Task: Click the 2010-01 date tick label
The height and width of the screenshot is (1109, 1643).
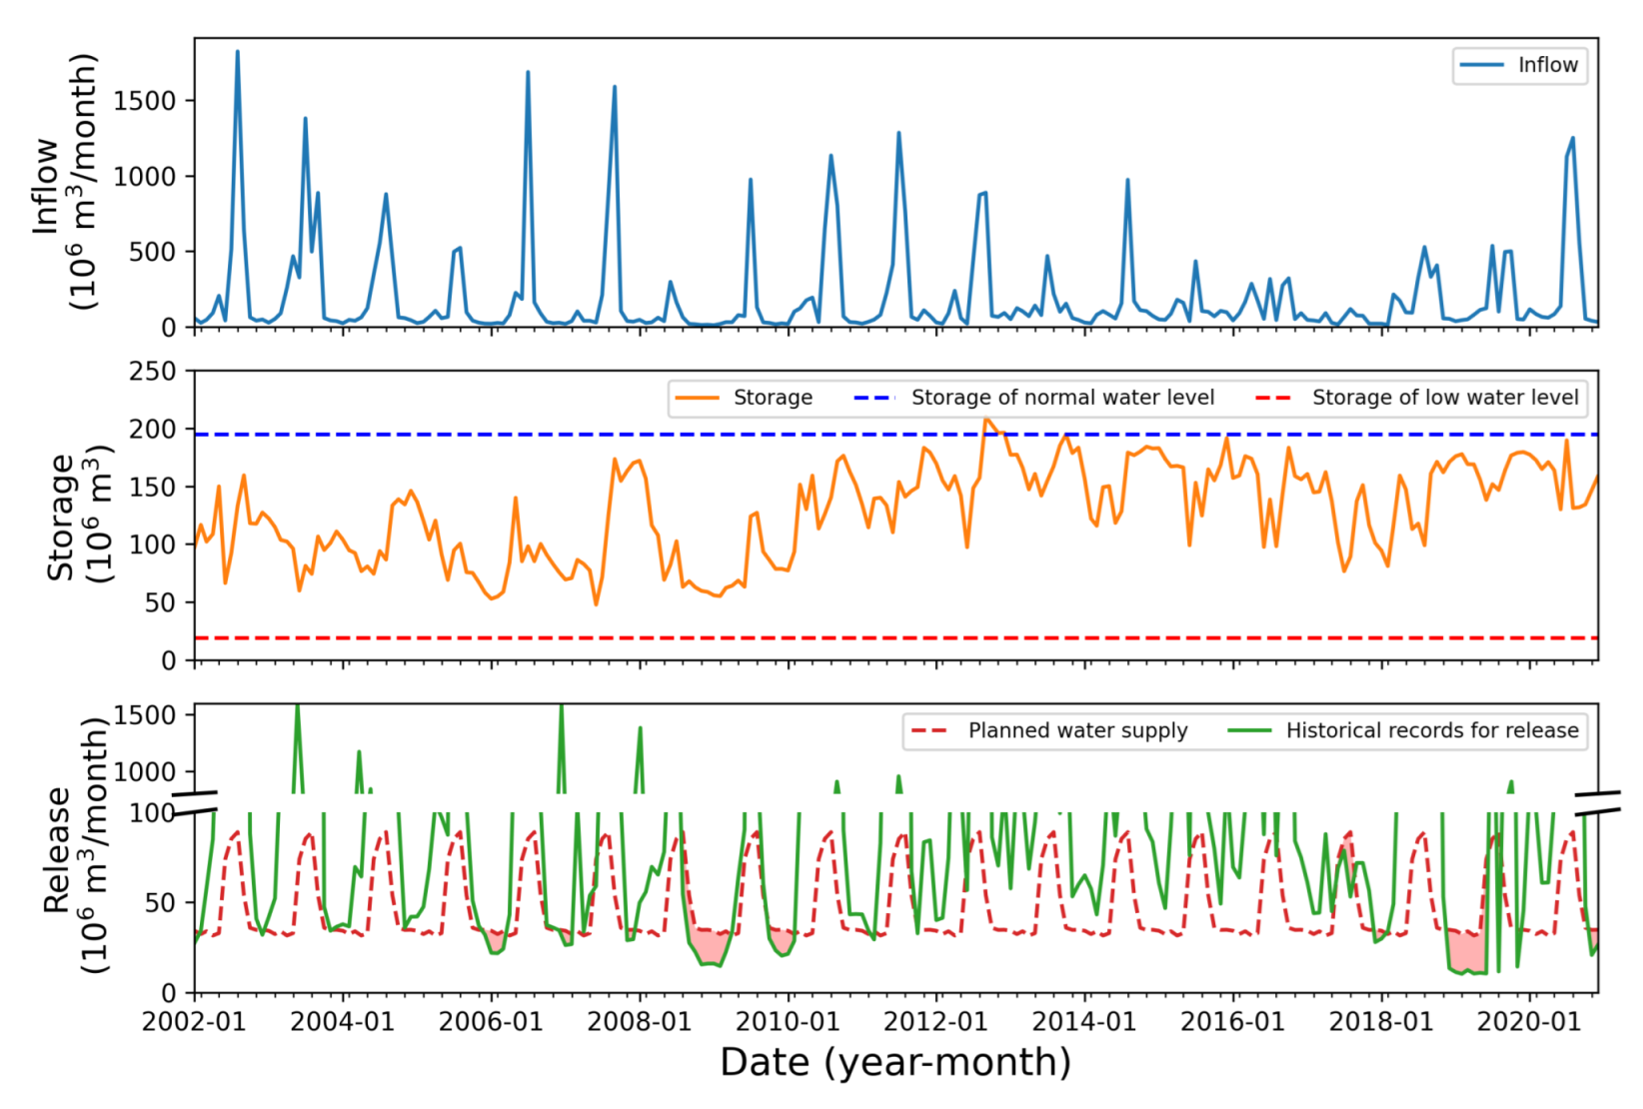Action: coord(788,1022)
